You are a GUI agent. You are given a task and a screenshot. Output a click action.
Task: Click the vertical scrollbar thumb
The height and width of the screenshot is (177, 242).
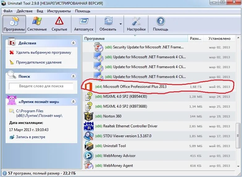coord(238,136)
